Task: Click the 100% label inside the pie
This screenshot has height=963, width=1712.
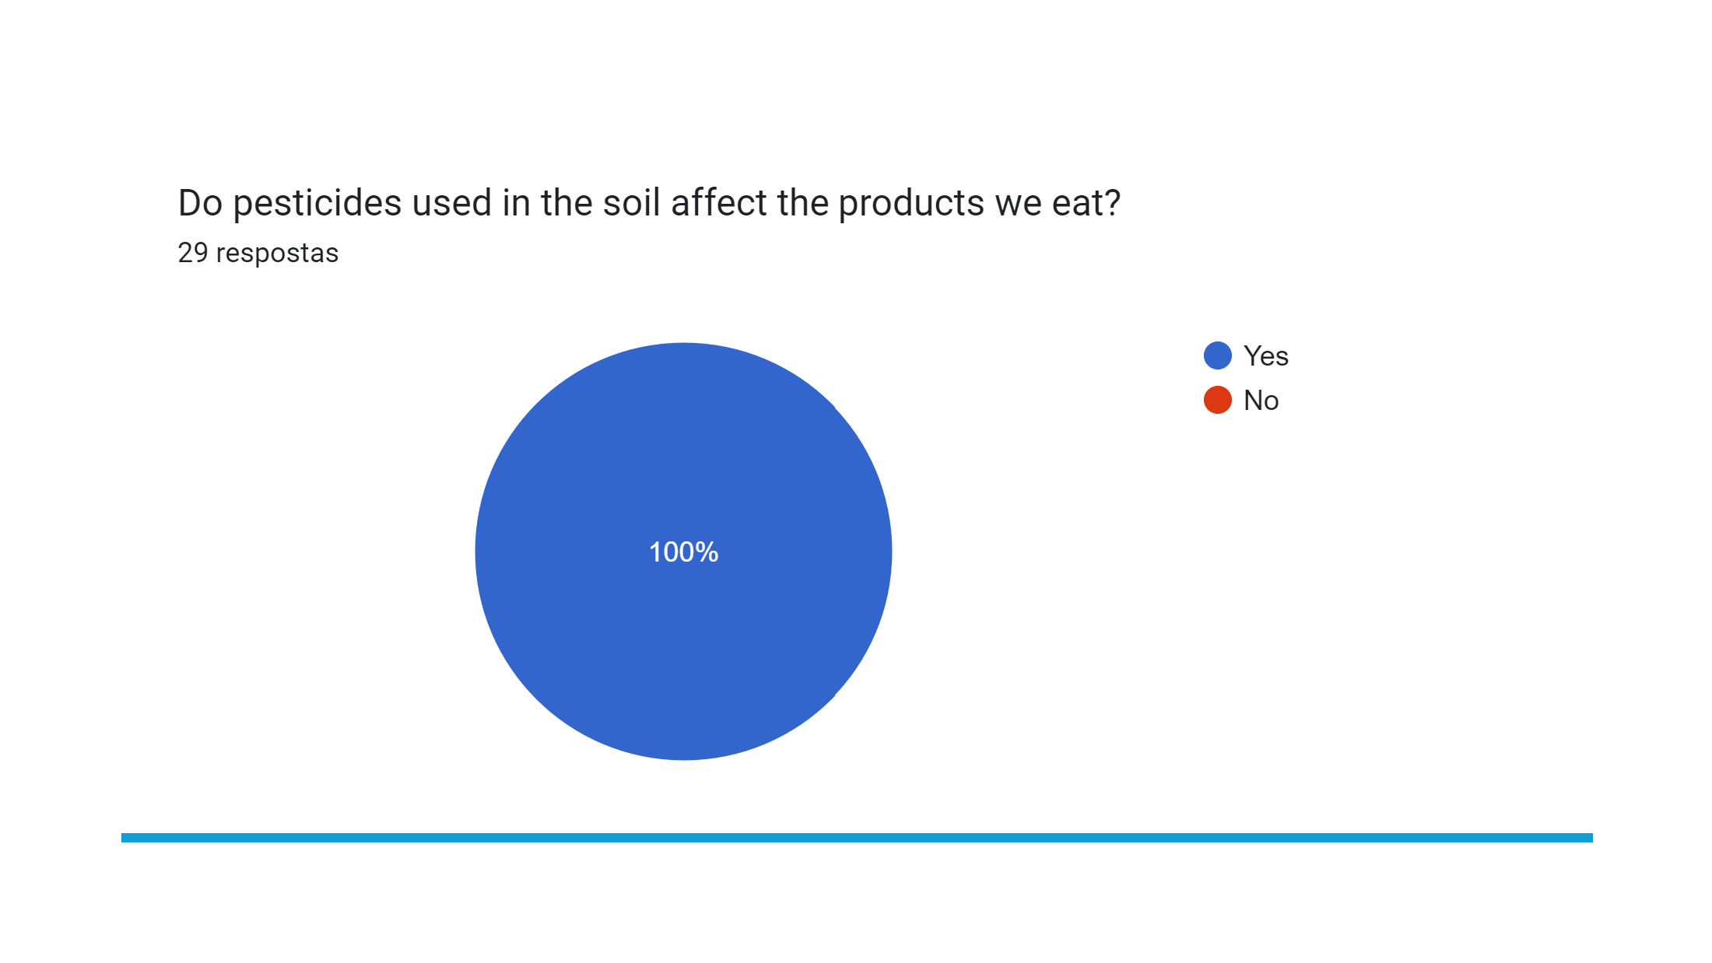Action: click(x=683, y=552)
